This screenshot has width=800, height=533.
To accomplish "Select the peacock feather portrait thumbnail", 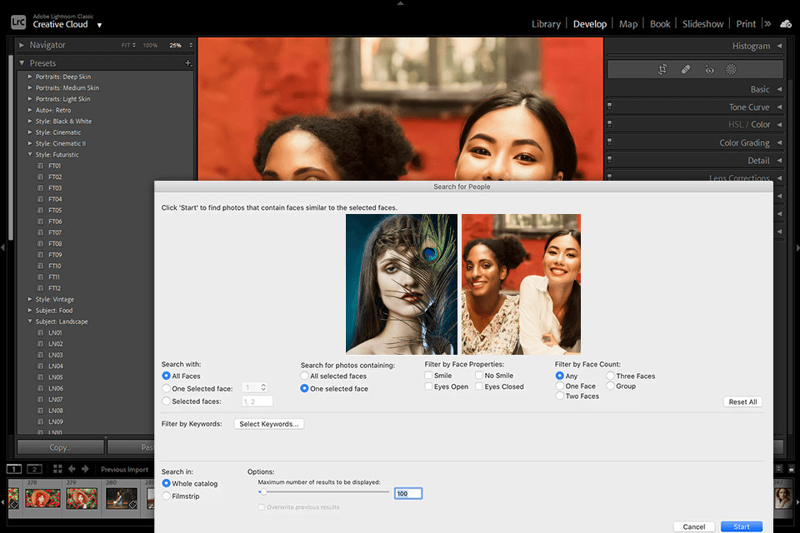I will [402, 284].
